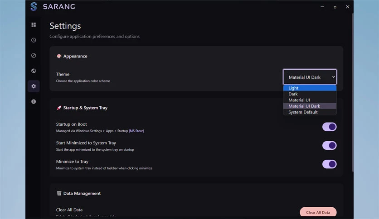Click the SARANG logo icon
379x219 pixels.
click(34, 6)
